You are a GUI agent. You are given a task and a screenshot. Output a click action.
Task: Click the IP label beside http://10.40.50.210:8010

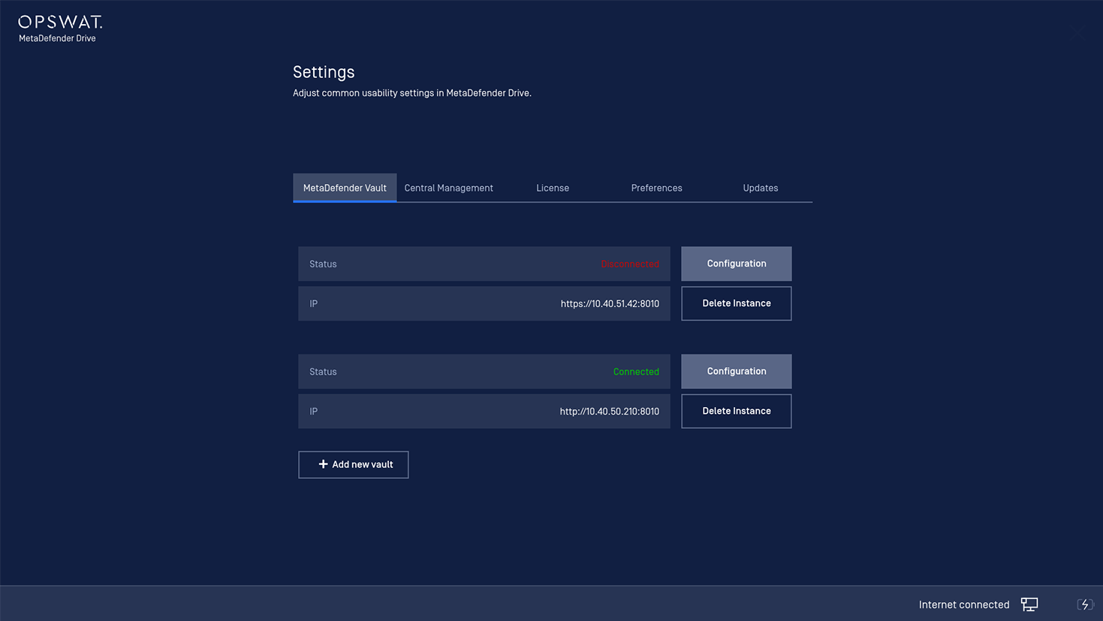(313, 411)
